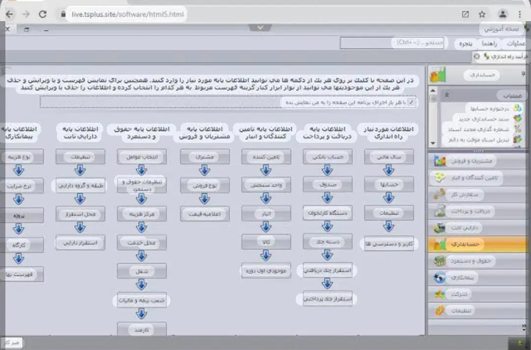531x350 pixels.
Task: Select the highlighted حسابداری module icon
Action: [440, 244]
